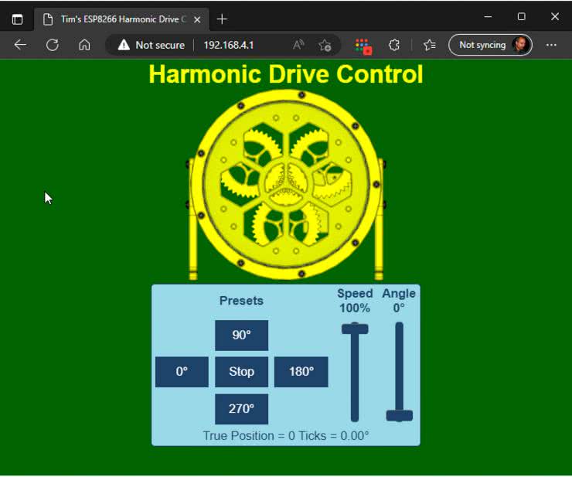Open the browser Extensions puzzle icon
This screenshot has width=572, height=477.
394,45
